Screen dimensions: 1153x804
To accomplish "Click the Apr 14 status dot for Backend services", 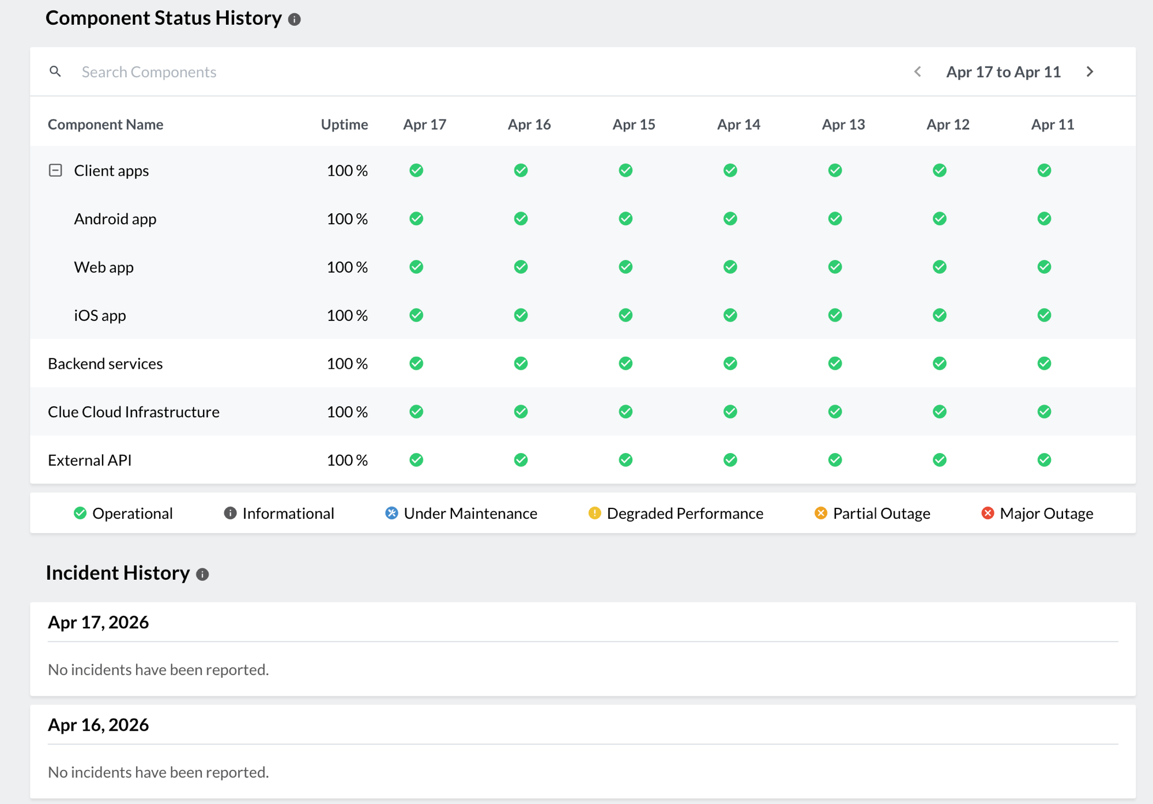I will click(730, 363).
